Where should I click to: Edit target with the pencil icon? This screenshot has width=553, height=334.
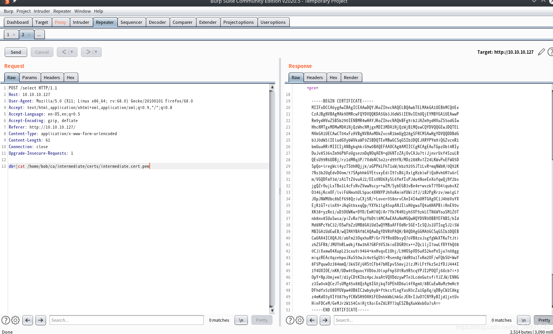541,52
